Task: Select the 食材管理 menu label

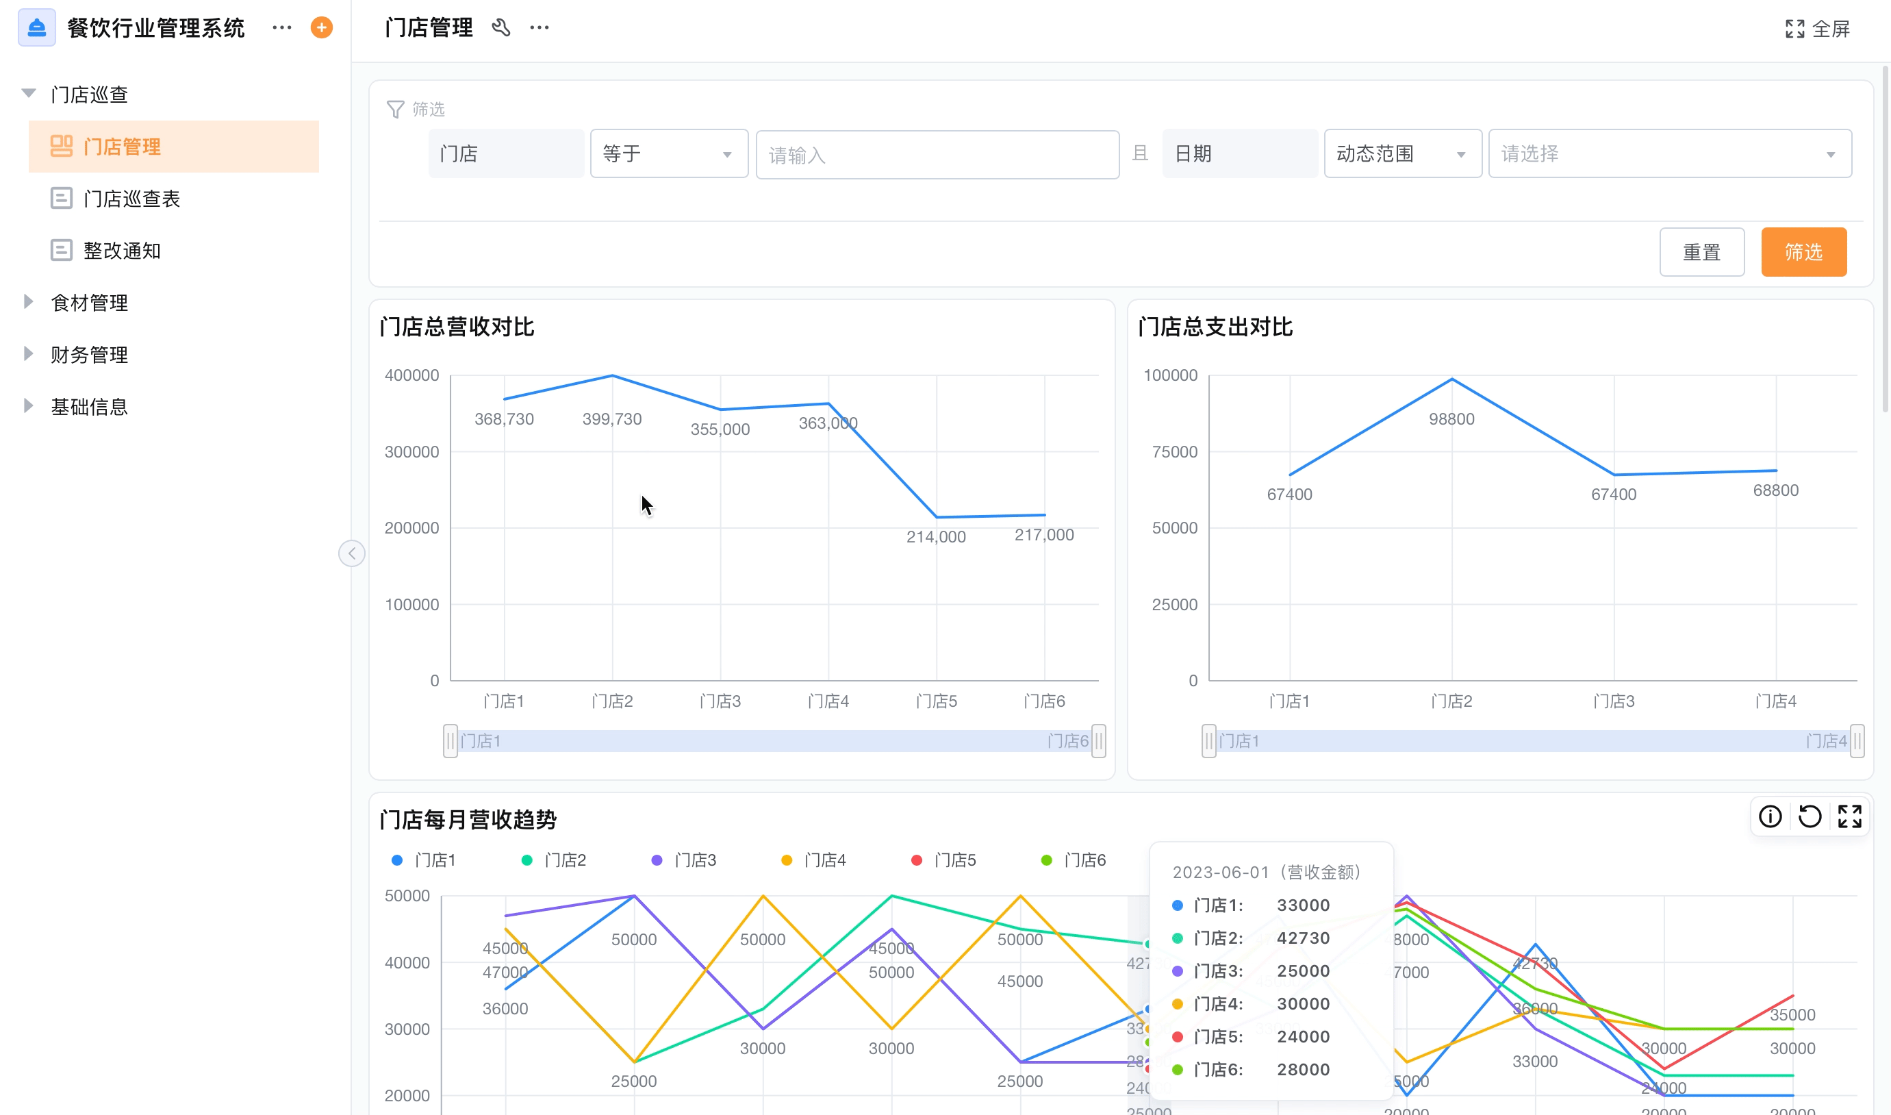Action: [x=90, y=303]
